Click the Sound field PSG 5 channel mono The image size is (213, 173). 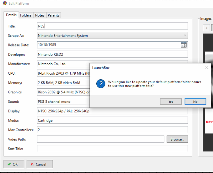click(x=63, y=101)
